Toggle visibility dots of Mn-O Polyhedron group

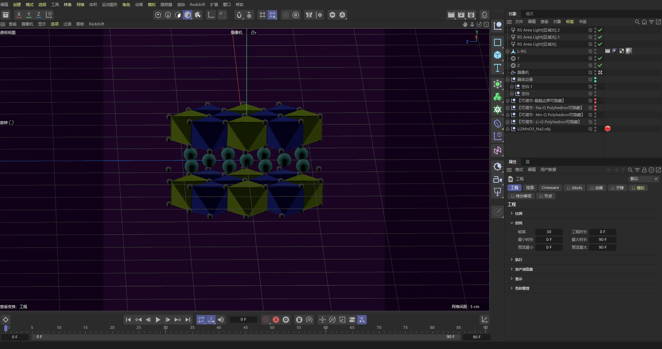pos(595,115)
